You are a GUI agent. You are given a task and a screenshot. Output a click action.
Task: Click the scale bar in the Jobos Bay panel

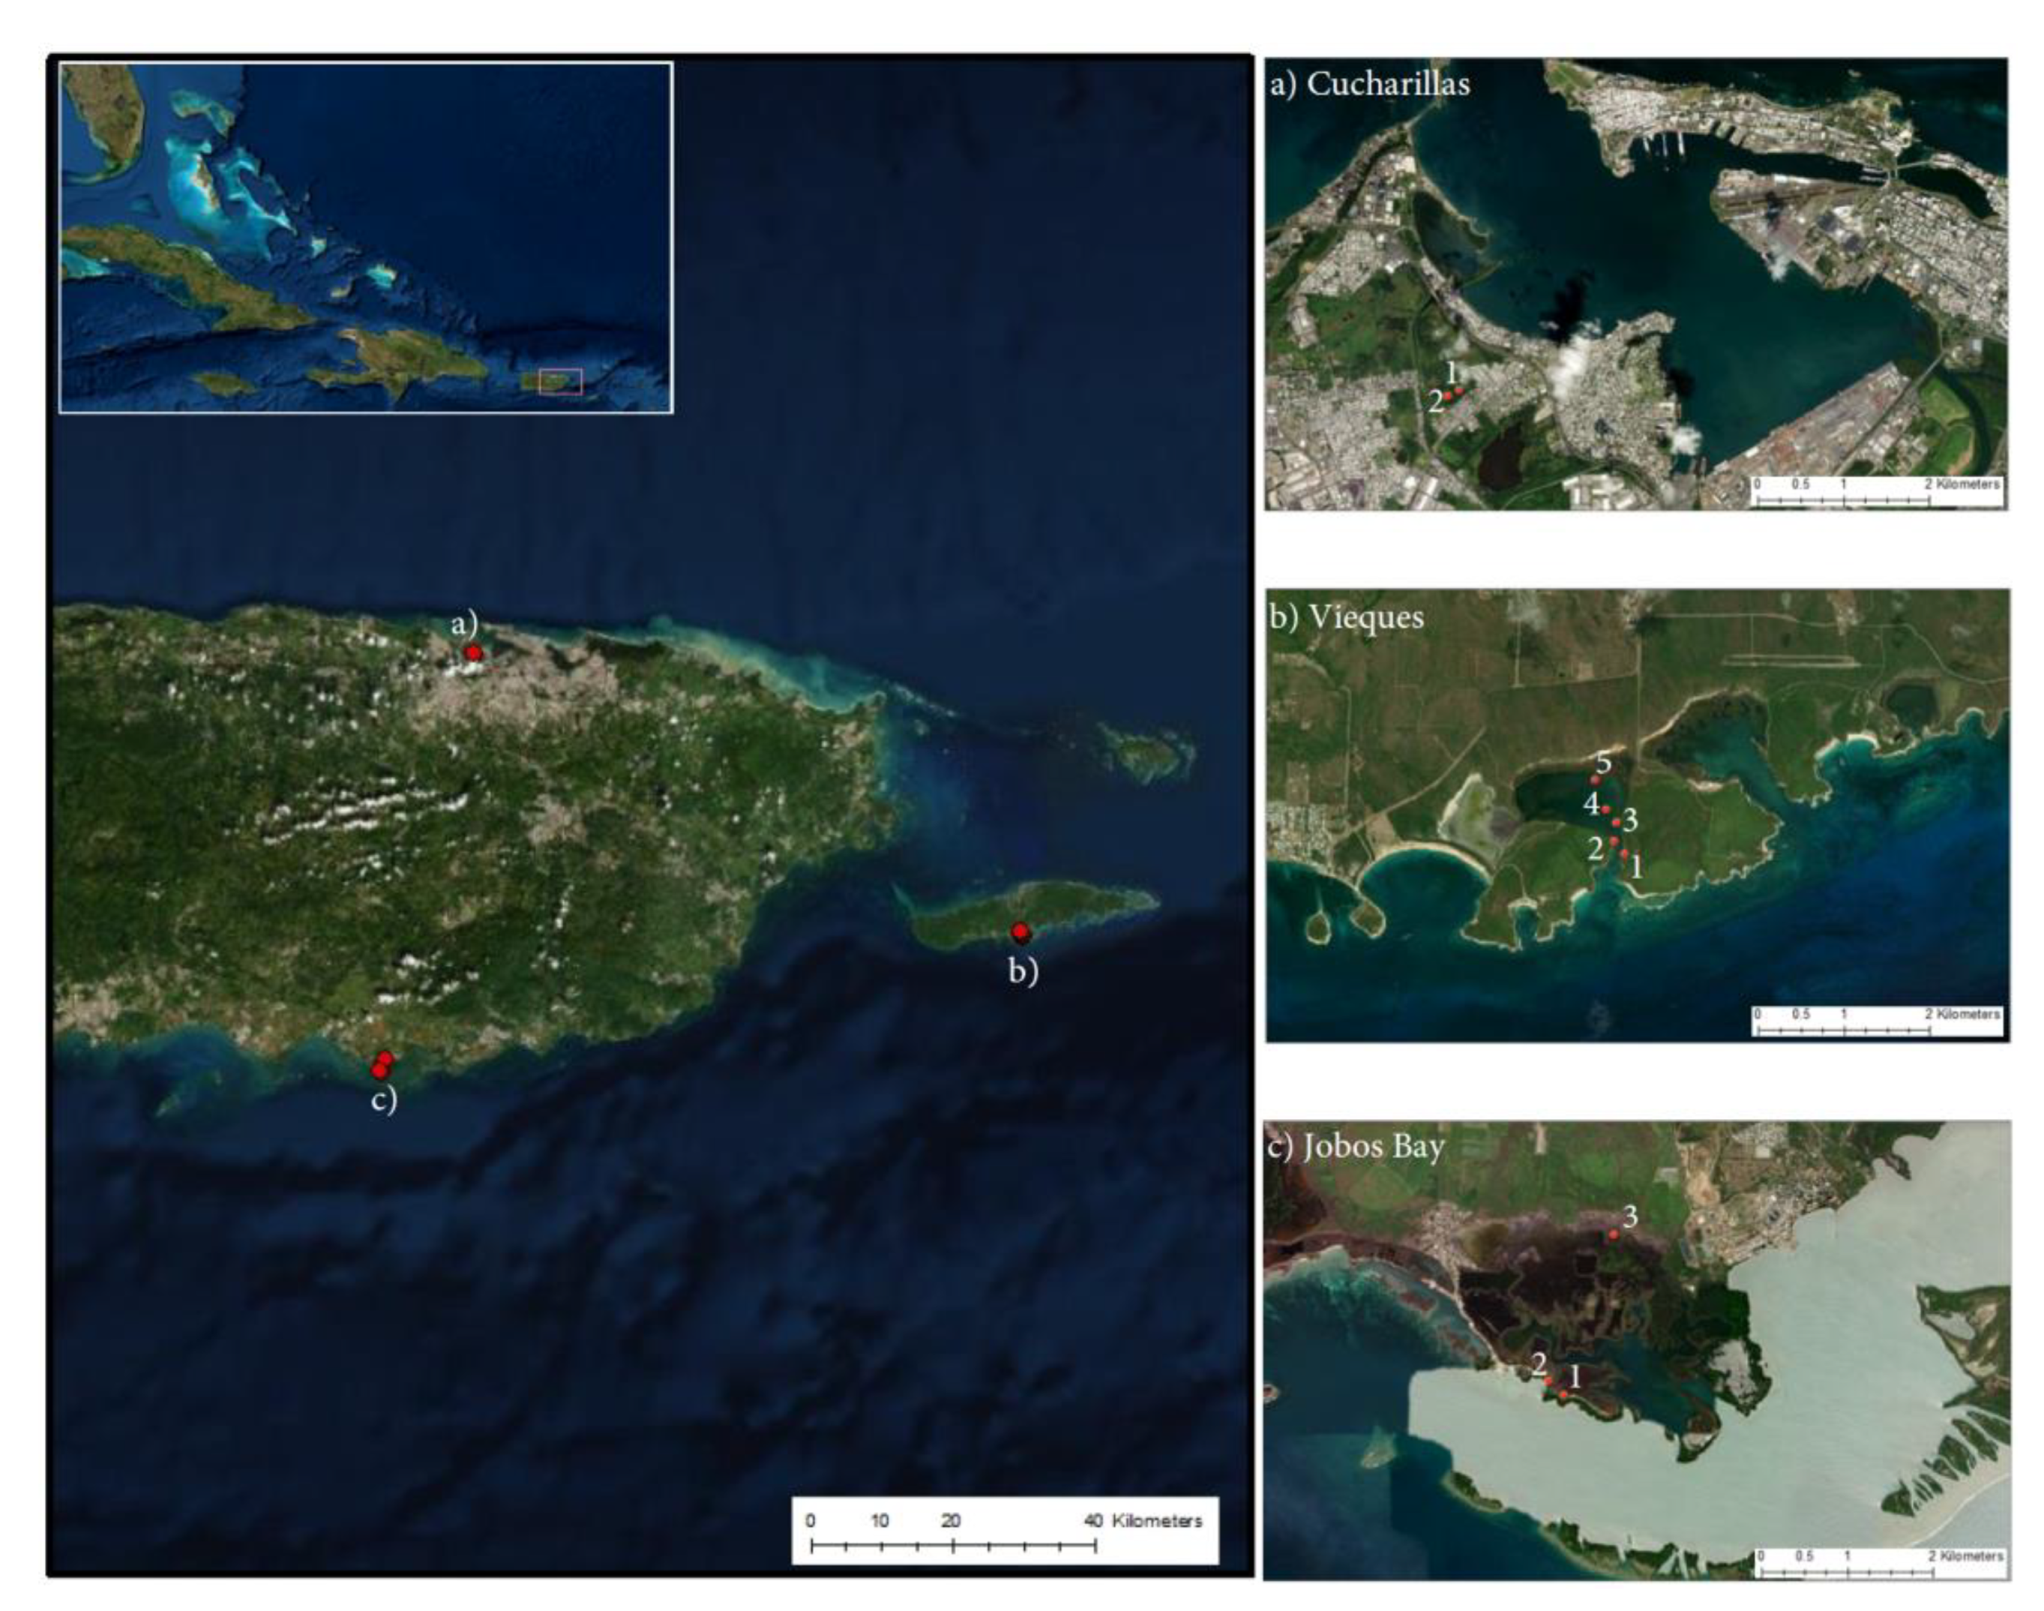coord(1848,1573)
